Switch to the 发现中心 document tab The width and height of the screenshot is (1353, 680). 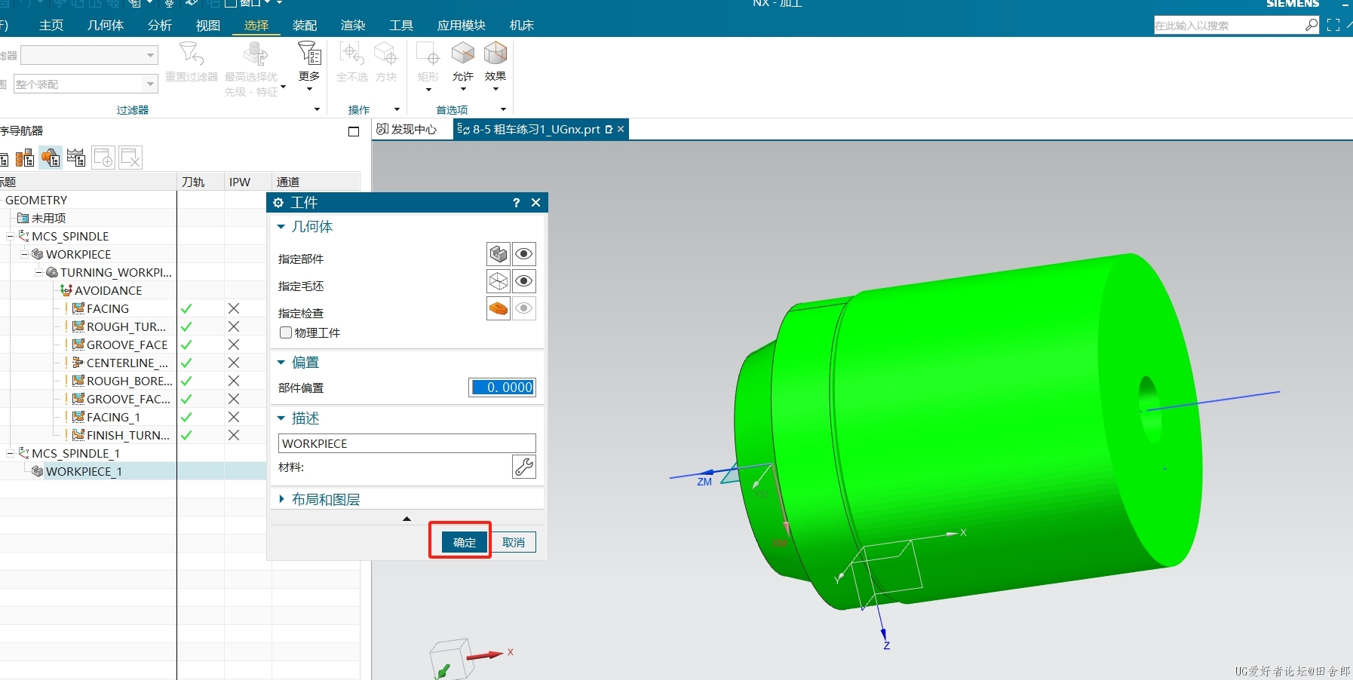point(407,129)
